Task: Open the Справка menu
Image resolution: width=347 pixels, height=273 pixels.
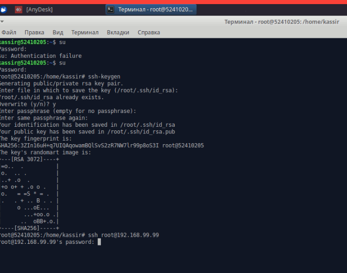Action: coord(149,32)
